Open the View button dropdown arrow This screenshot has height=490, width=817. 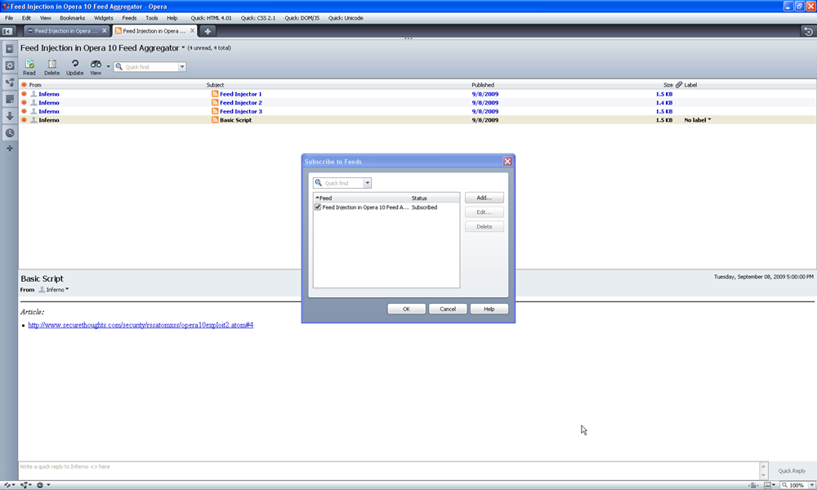109,67
